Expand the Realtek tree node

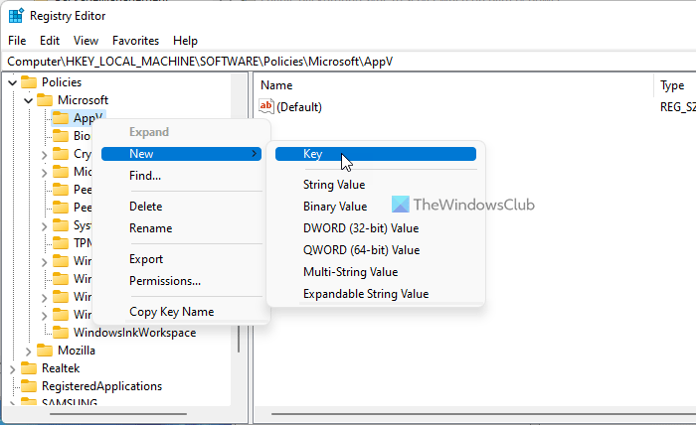click(12, 369)
